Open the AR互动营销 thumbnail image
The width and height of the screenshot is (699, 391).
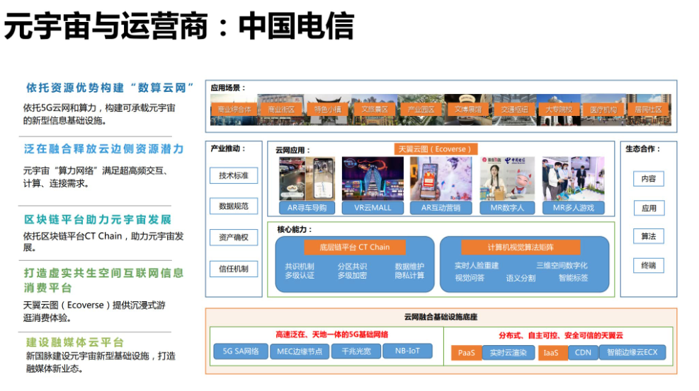[441, 178]
